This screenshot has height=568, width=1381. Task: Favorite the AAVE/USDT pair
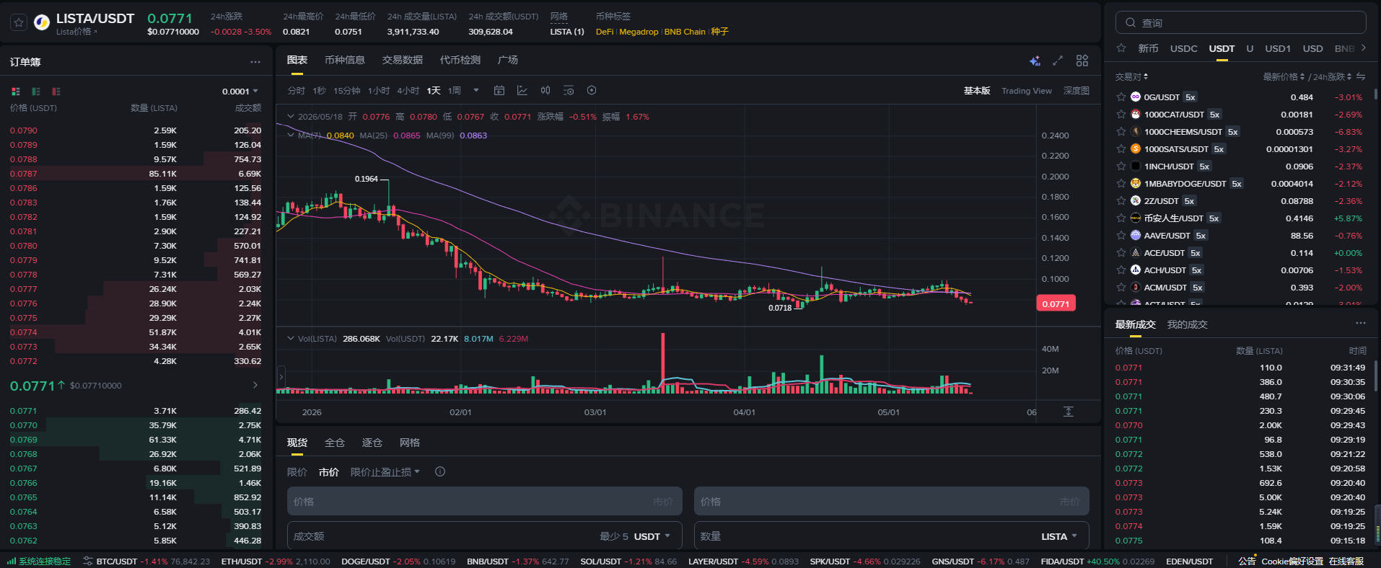coord(1121,235)
